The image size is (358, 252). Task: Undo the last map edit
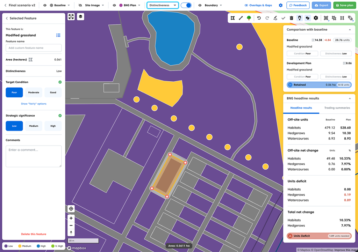point(259,18)
